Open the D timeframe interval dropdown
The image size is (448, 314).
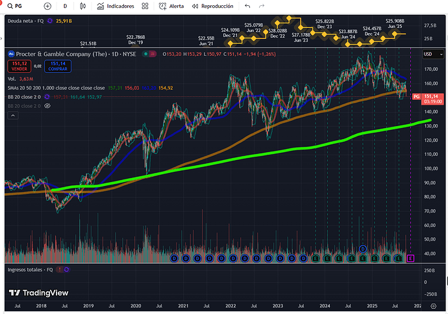click(x=65, y=6)
